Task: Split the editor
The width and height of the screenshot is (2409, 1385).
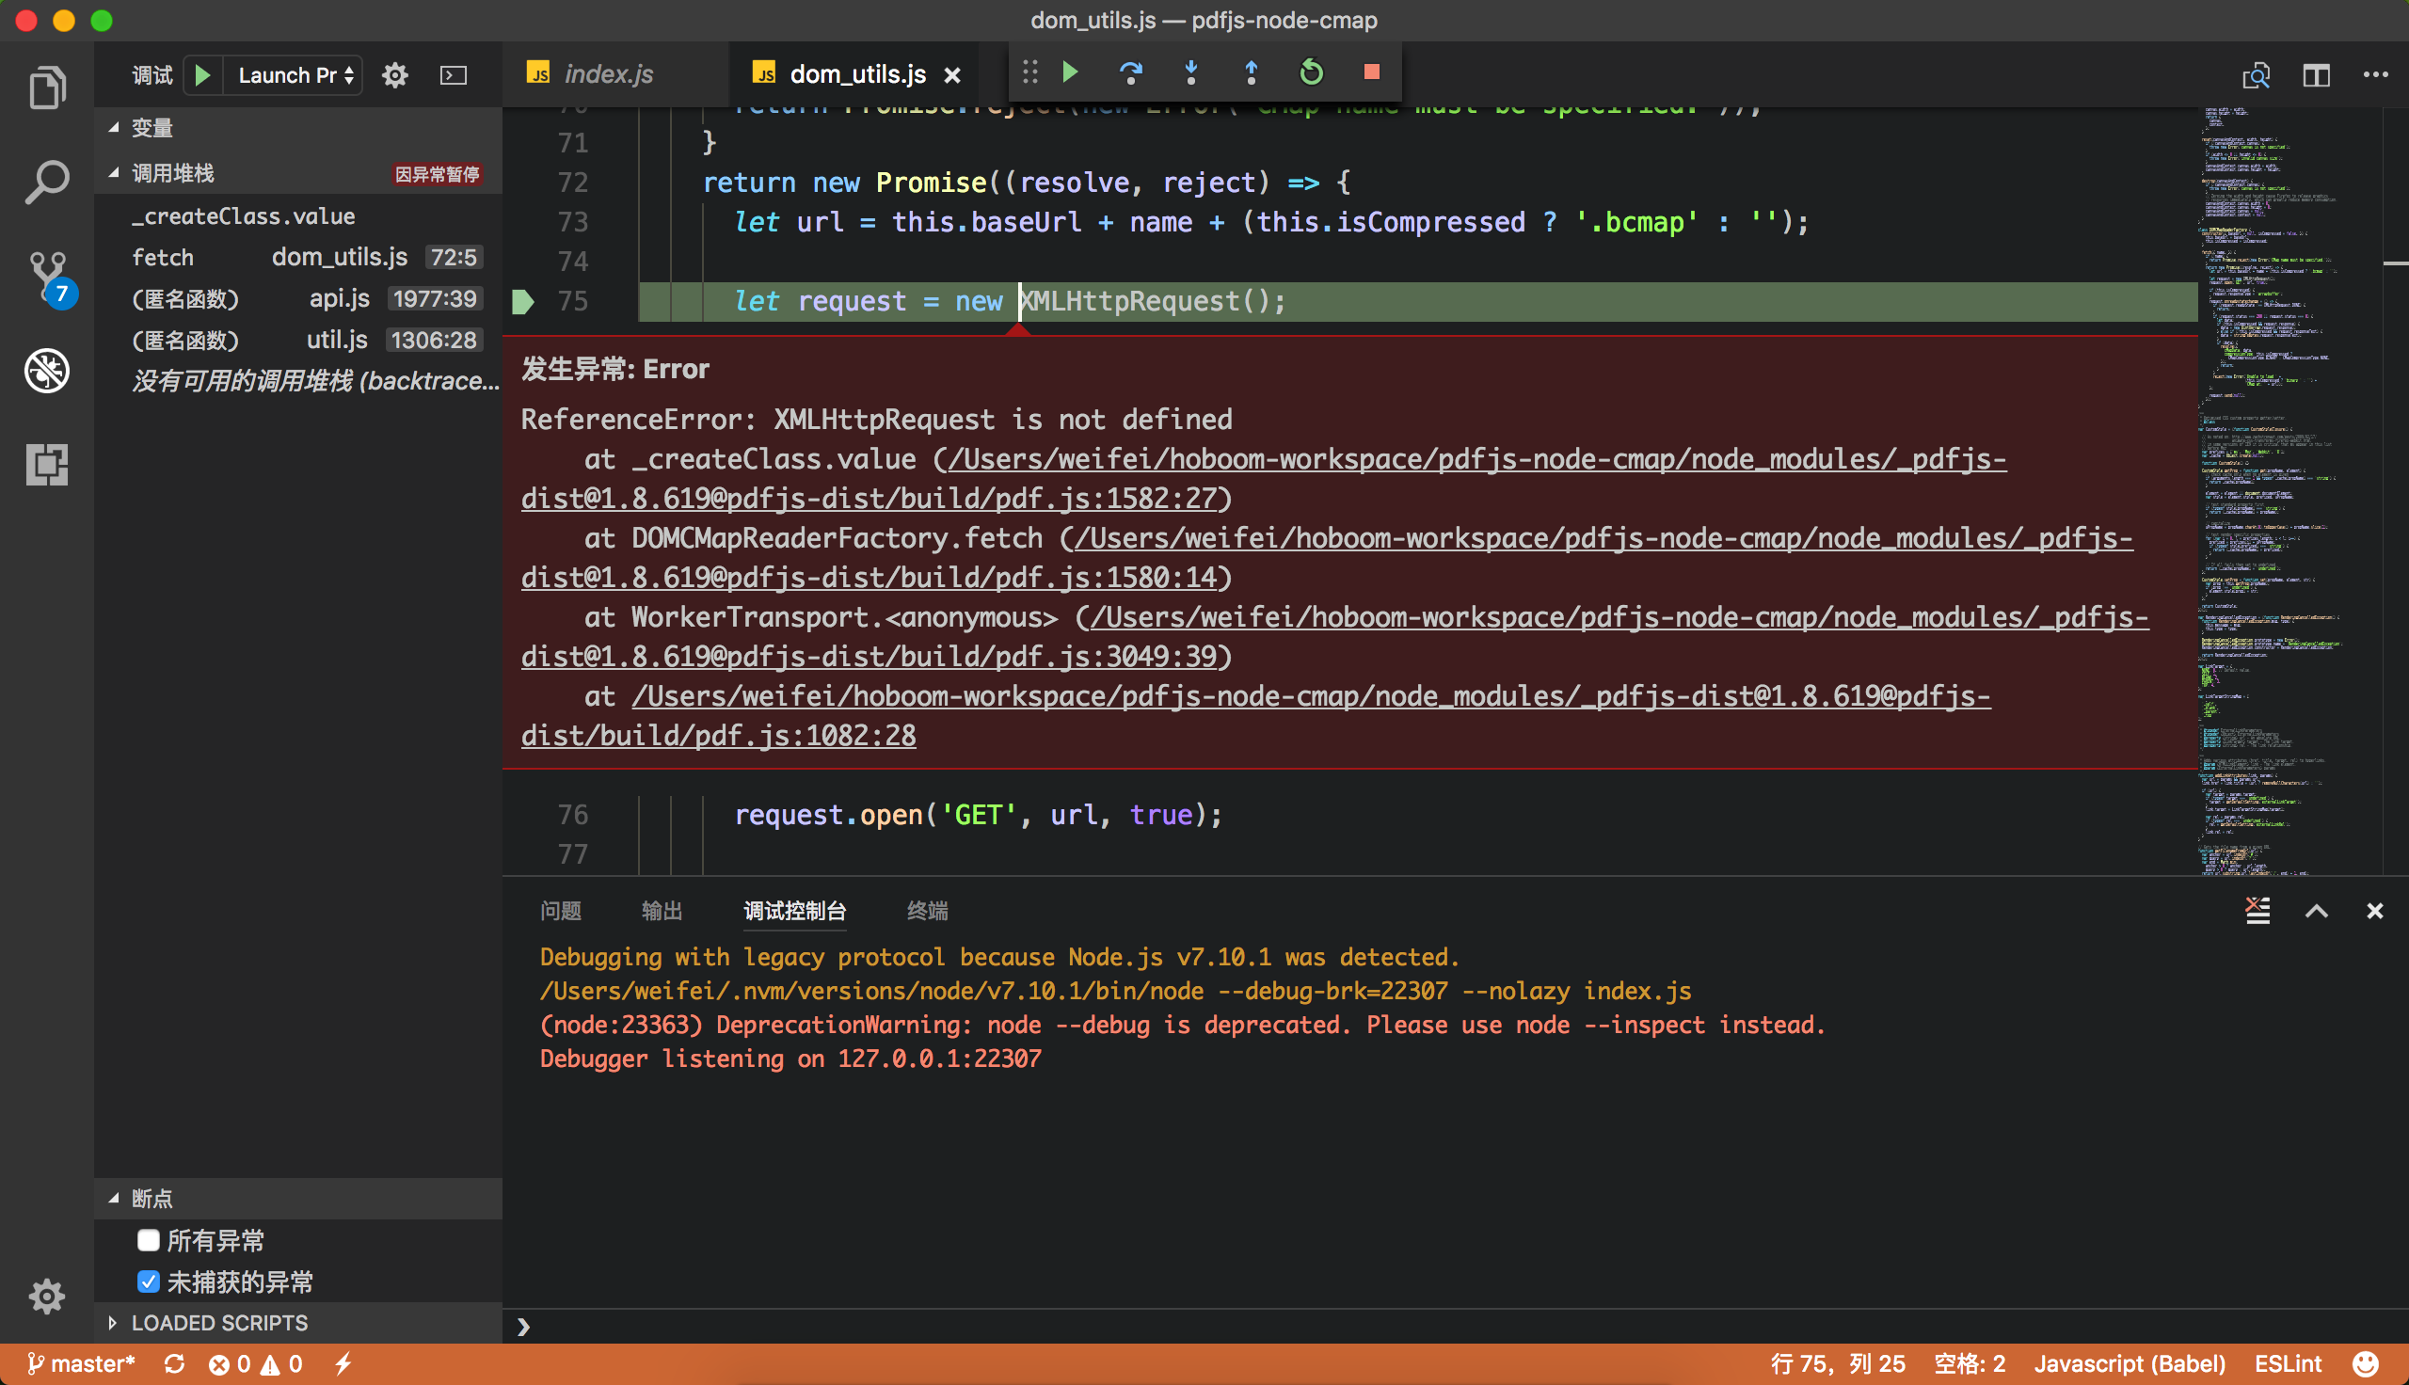Action: (x=2316, y=75)
